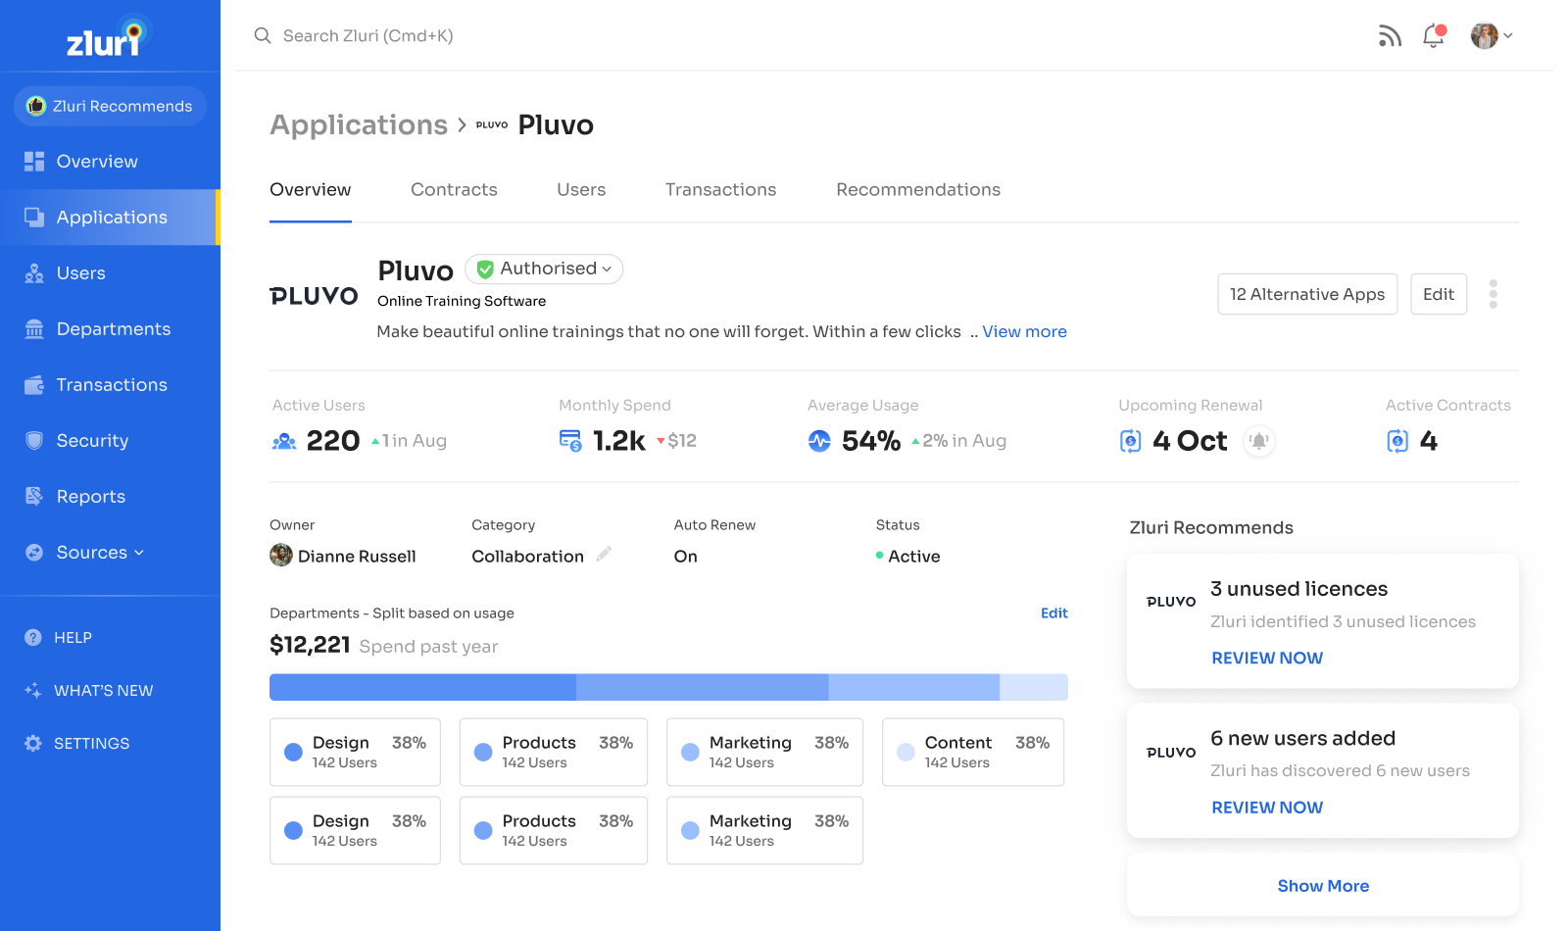Click the Settings gear icon
The width and height of the screenshot is (1568, 931).
tap(33, 744)
